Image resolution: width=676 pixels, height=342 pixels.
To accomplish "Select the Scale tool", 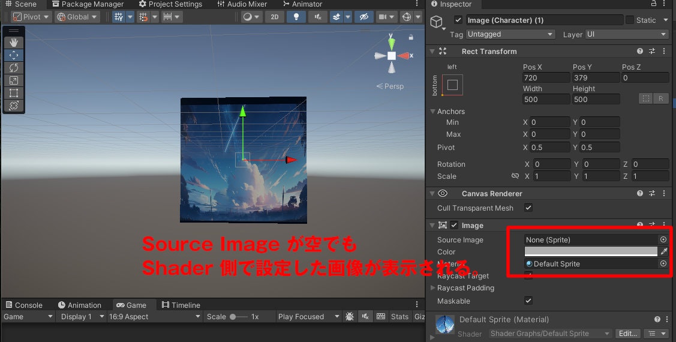I will [x=14, y=80].
